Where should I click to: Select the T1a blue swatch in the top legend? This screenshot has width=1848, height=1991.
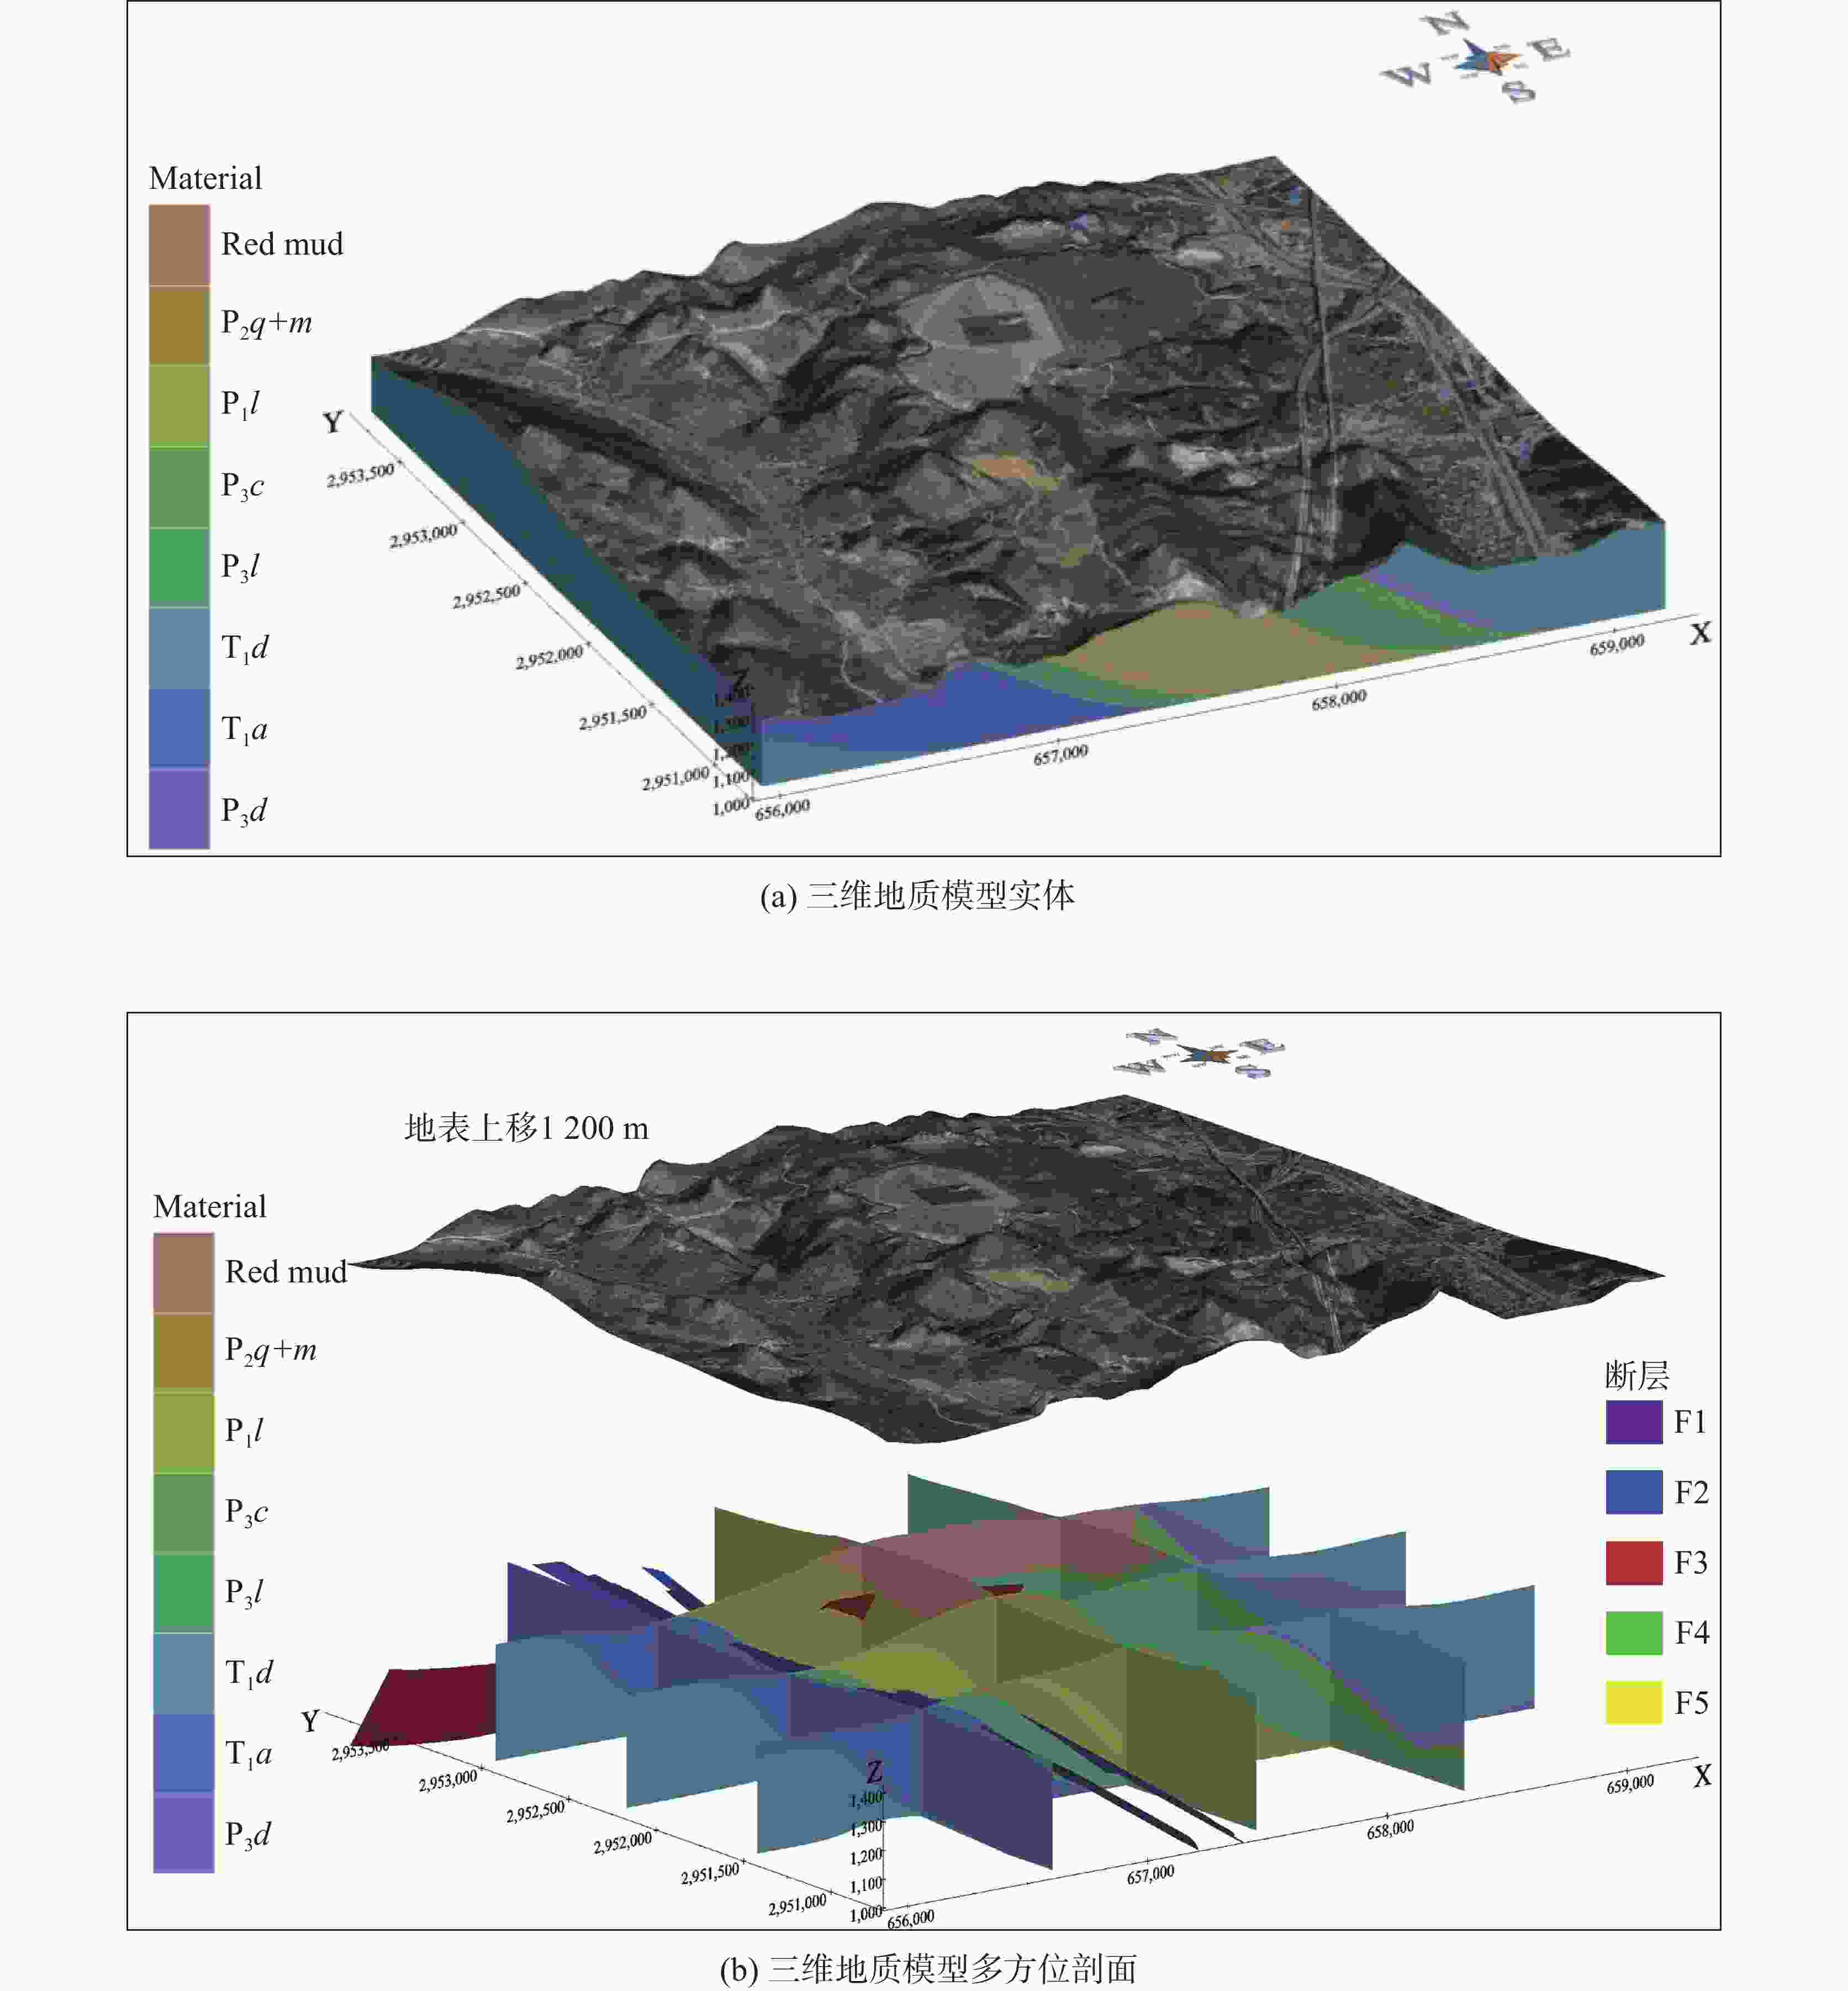pyautogui.click(x=179, y=729)
